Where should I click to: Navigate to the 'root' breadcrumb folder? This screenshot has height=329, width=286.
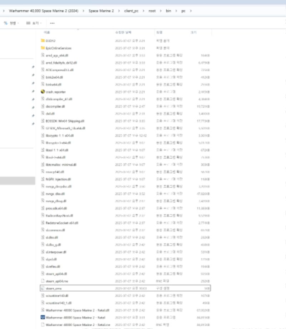pos(152,11)
